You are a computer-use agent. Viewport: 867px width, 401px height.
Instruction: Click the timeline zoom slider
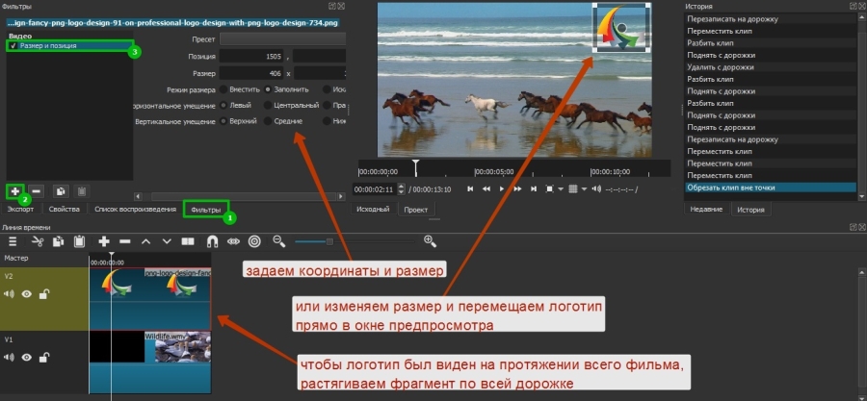tap(329, 240)
